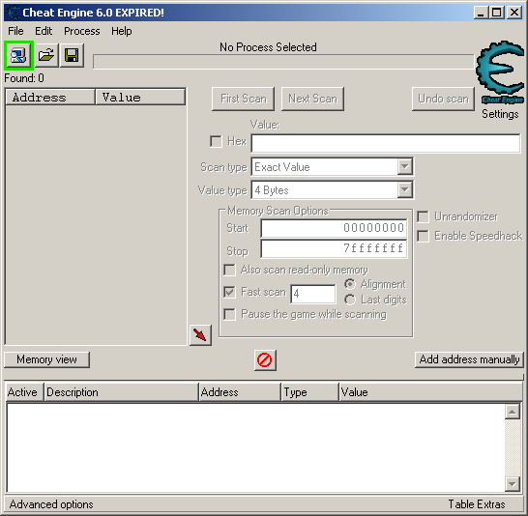Open the Process menu

coord(82,31)
